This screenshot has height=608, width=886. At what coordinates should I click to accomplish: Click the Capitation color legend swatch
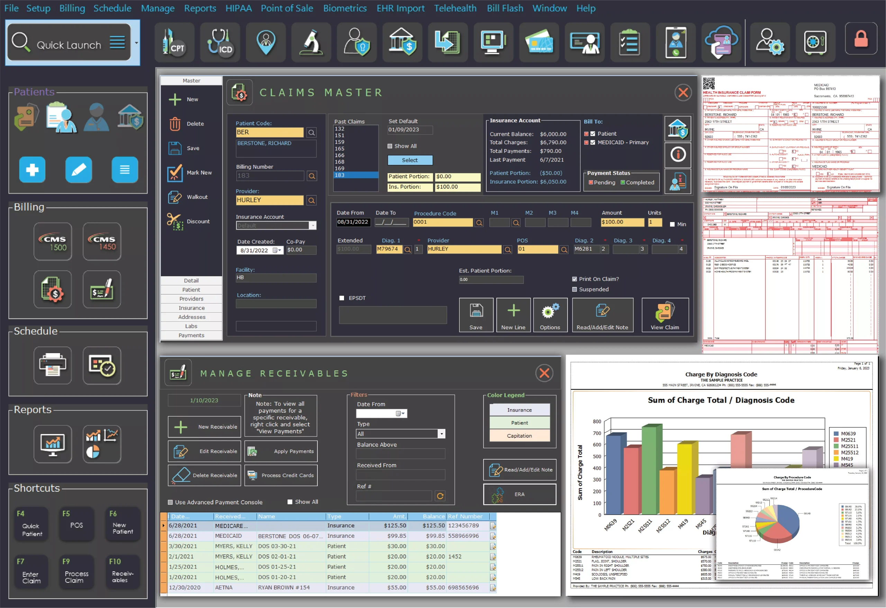(519, 436)
